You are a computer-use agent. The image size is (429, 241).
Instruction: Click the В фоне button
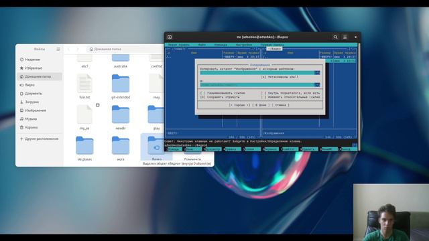[261, 105]
